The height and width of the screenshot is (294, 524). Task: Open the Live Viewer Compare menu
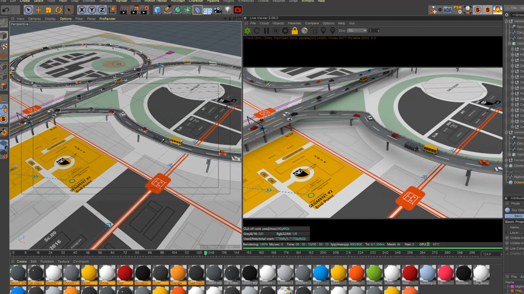point(312,23)
